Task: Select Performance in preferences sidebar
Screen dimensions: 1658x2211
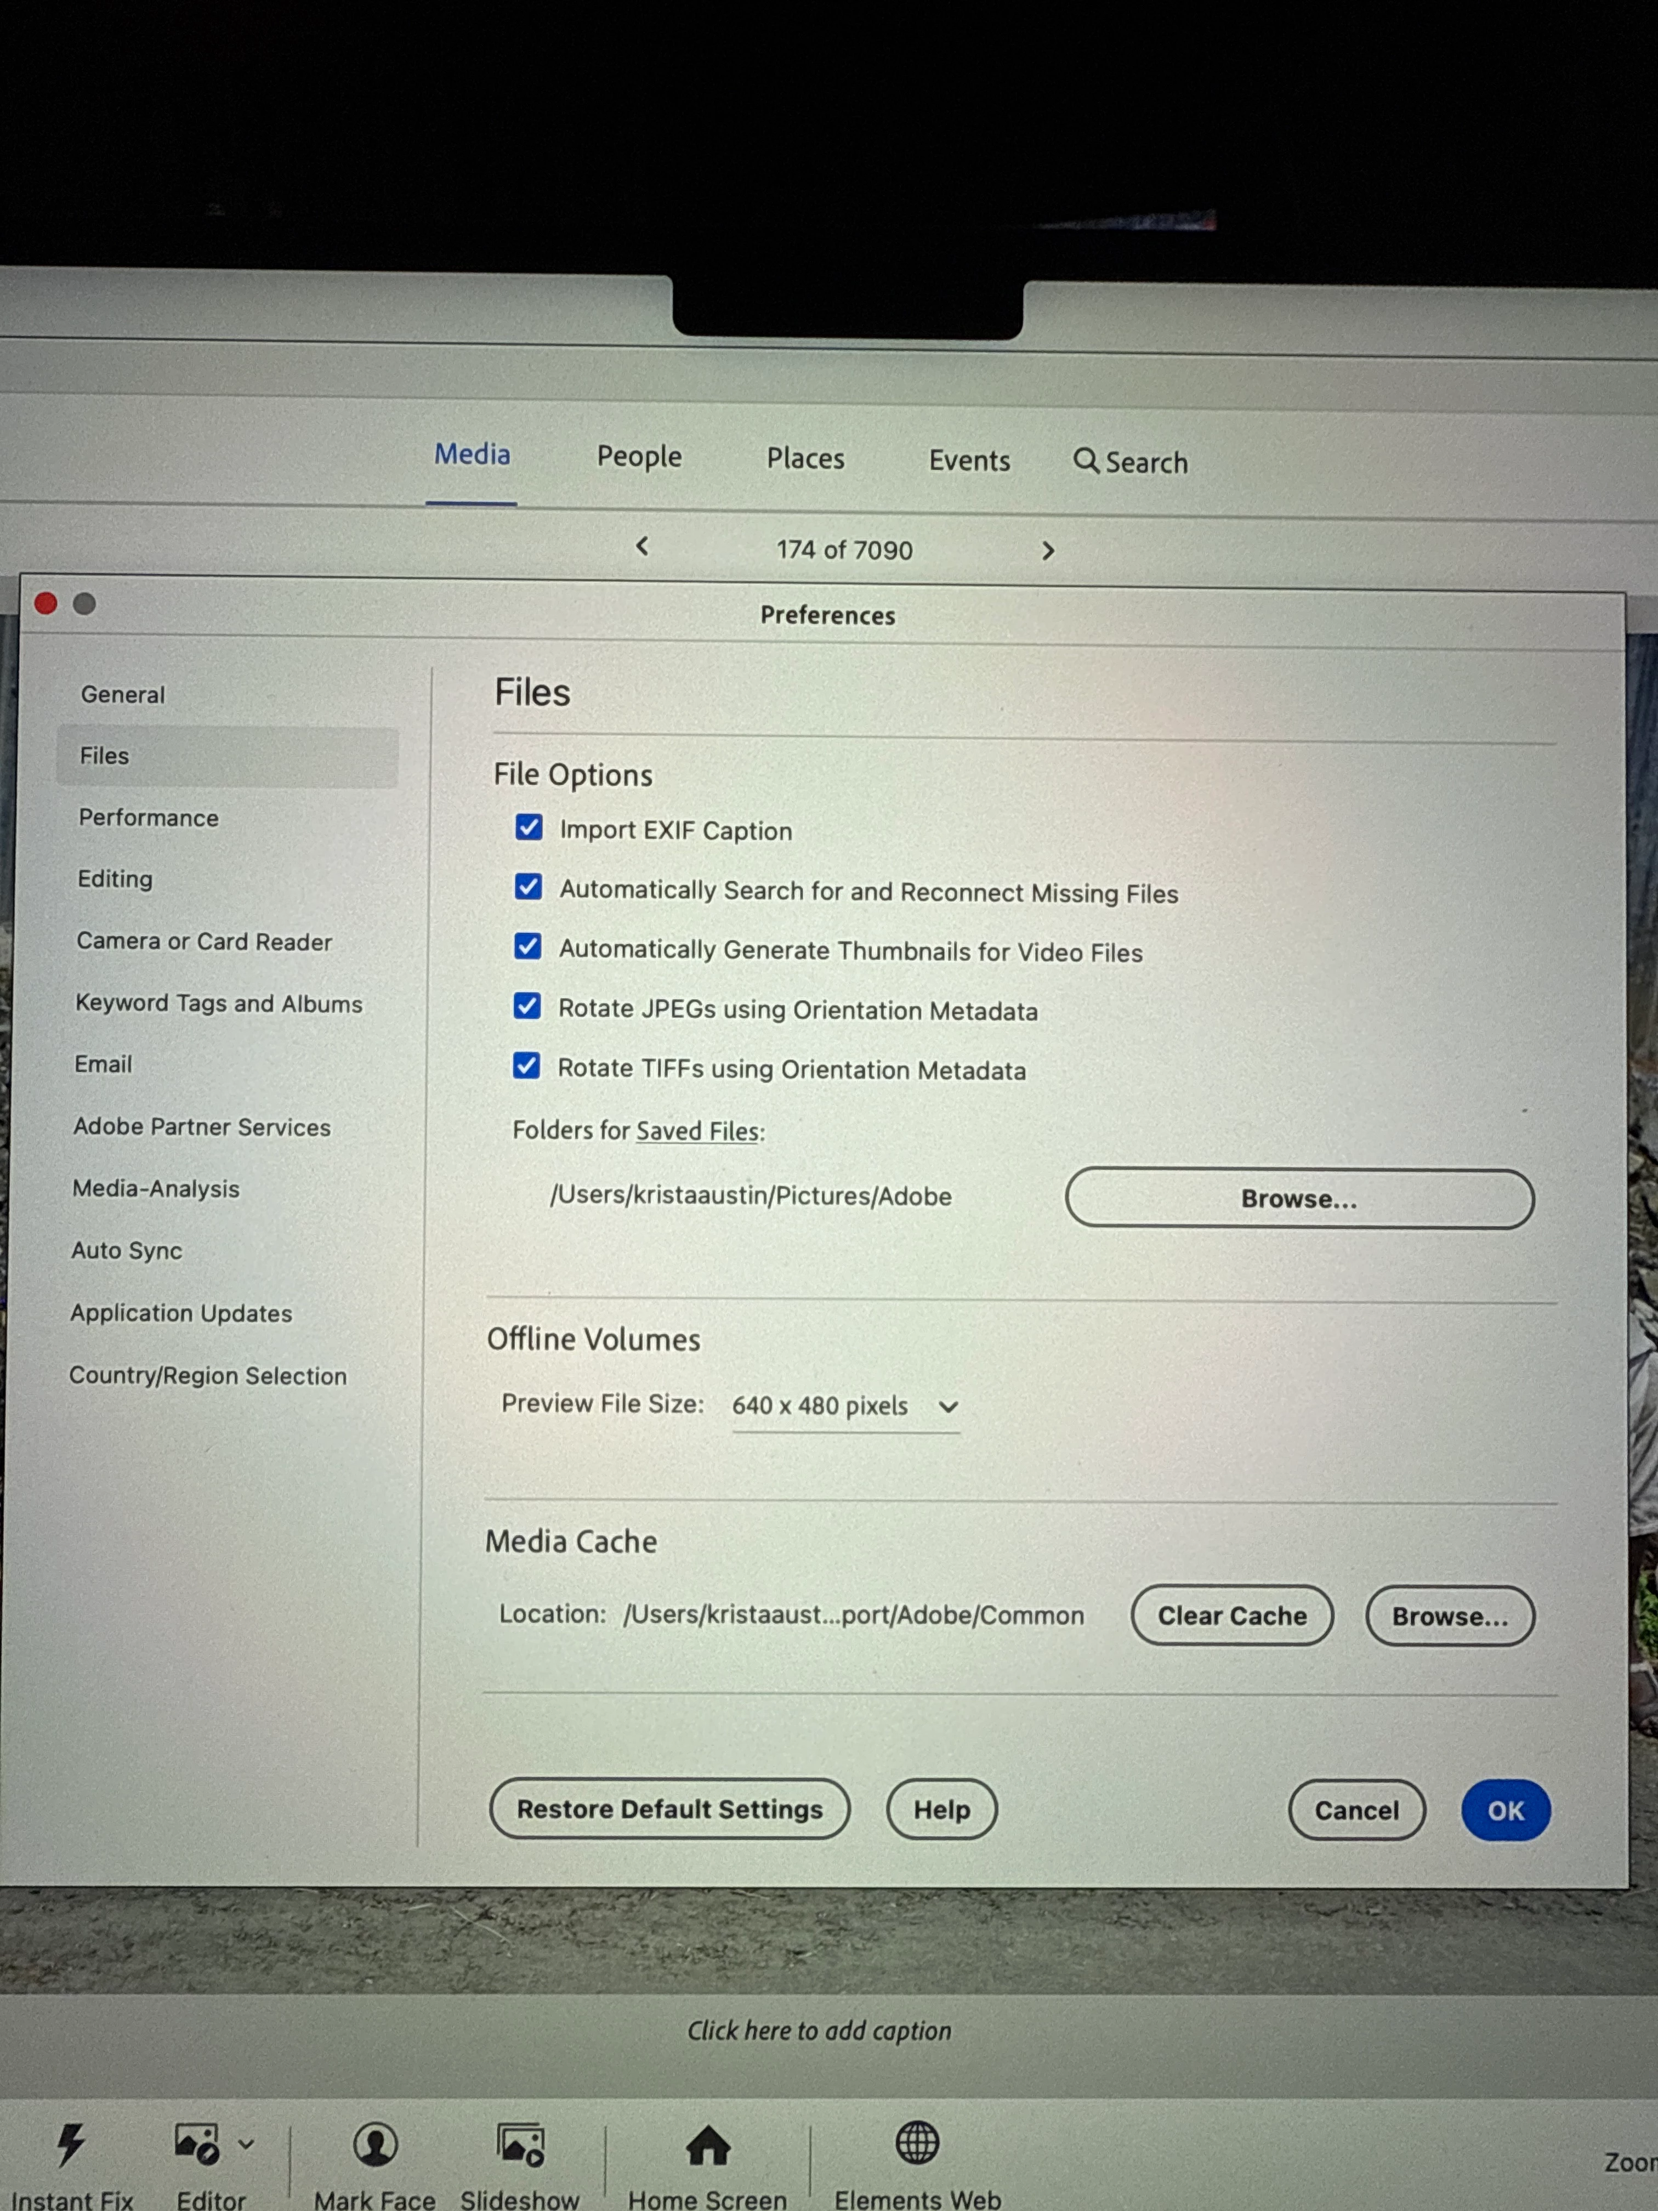Action: tap(149, 818)
